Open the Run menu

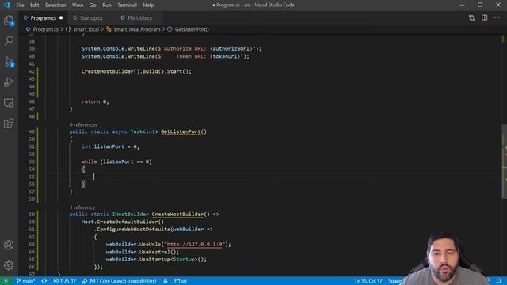(107, 5)
